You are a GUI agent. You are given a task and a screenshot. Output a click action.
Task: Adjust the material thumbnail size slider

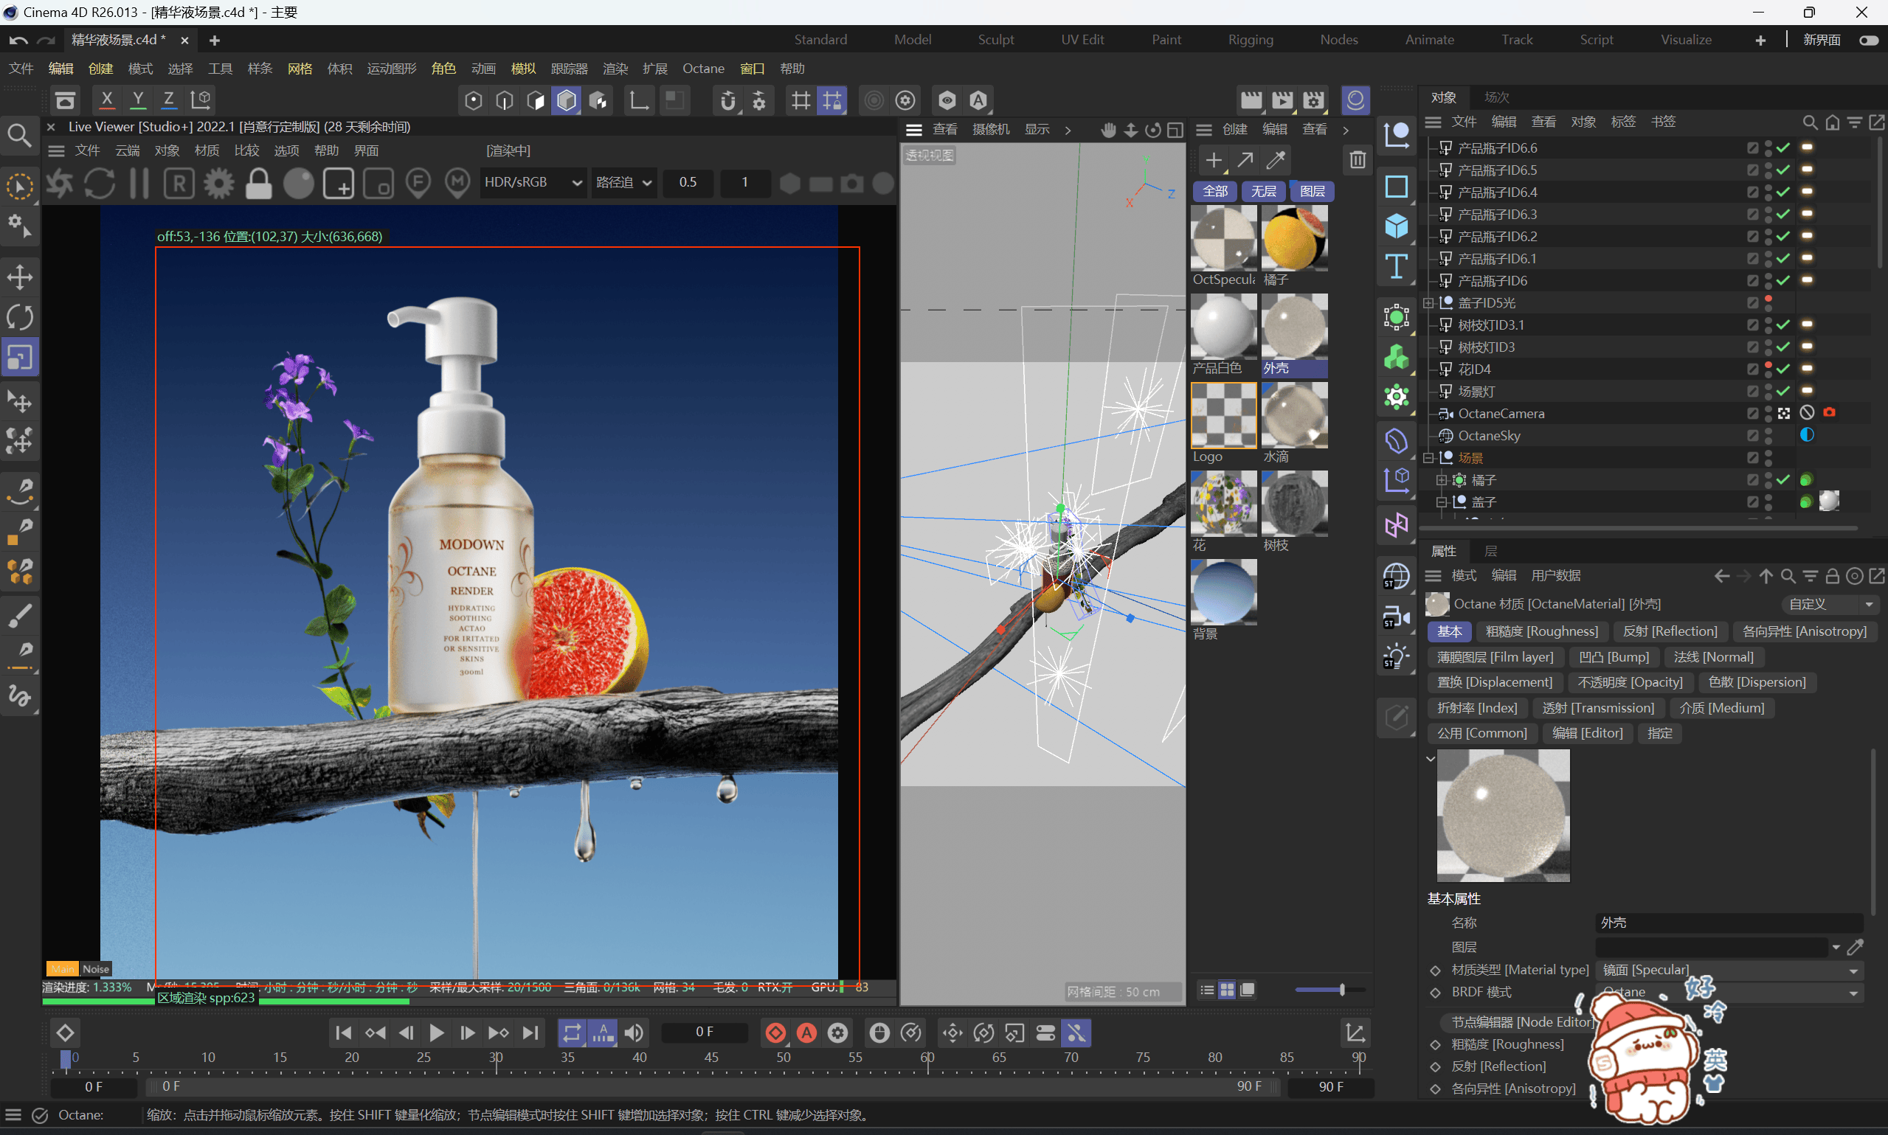(x=1342, y=990)
